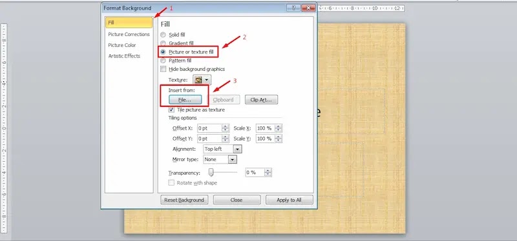Click the Transparency percent value field
This screenshot has width=517, height=241.
pos(255,173)
